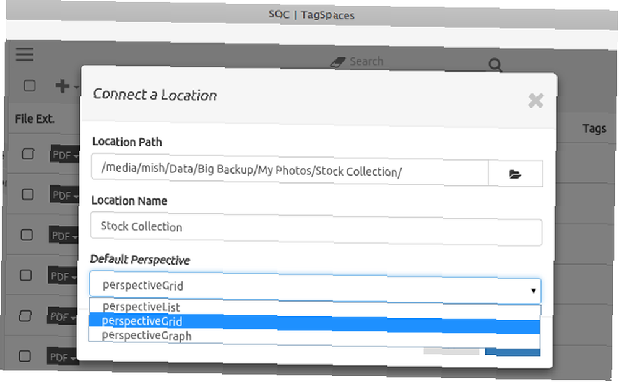Viewport: 619px width, 382px height.
Task: Open the third PDF extension dropdown
Action: pyautogui.click(x=64, y=236)
